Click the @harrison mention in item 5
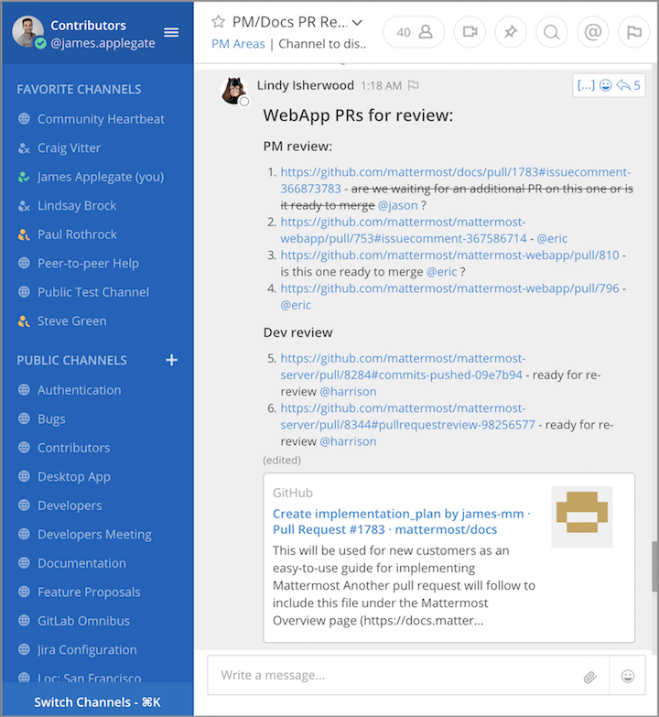The height and width of the screenshot is (717, 659). (348, 391)
